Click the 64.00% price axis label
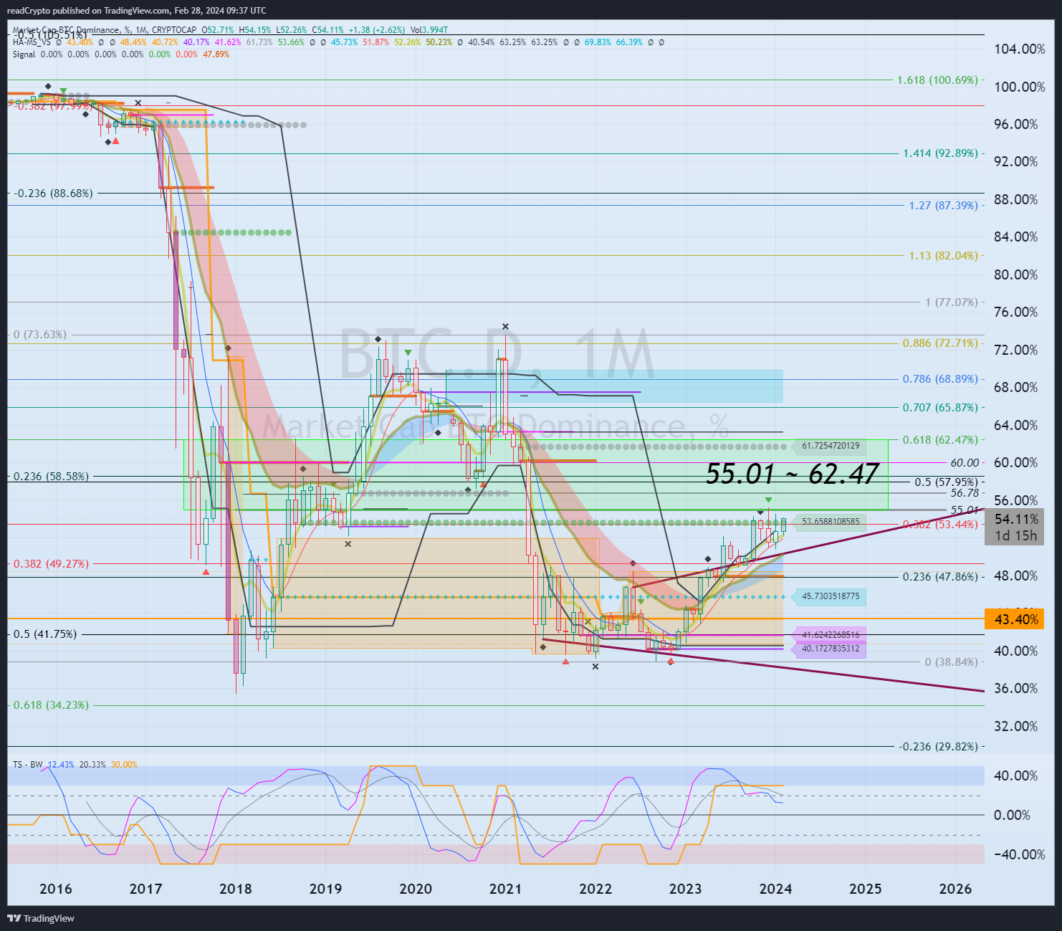The width and height of the screenshot is (1062, 931). [1016, 425]
